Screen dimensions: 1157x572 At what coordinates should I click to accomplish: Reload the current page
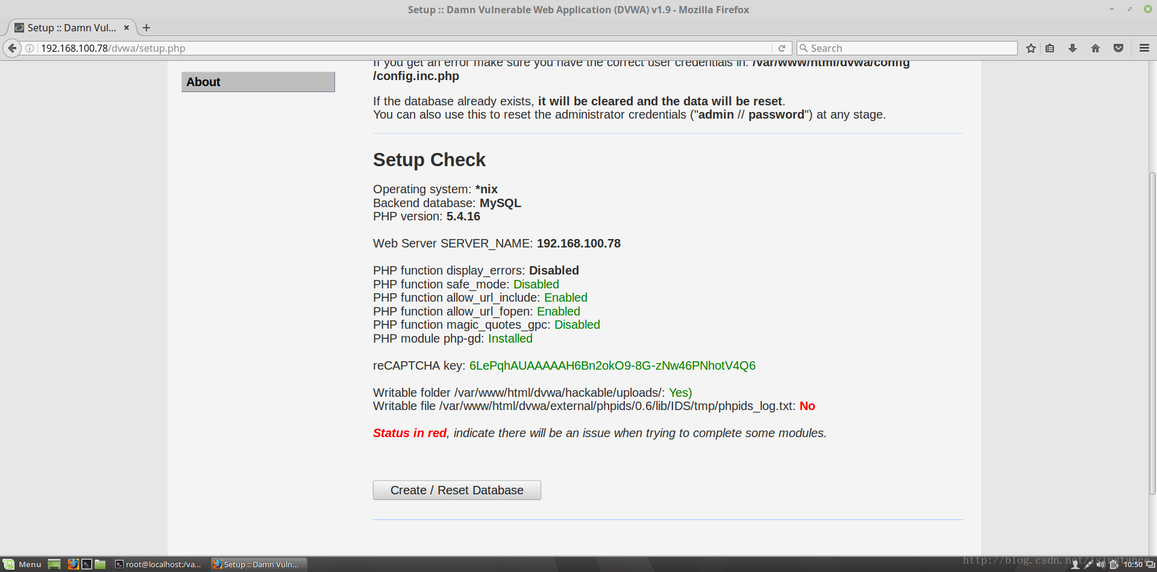click(782, 48)
